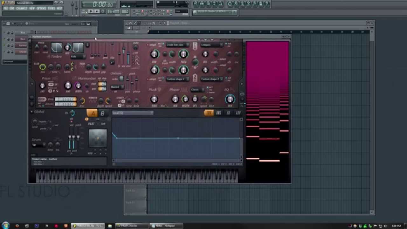Select Harmor part B

click(102, 113)
